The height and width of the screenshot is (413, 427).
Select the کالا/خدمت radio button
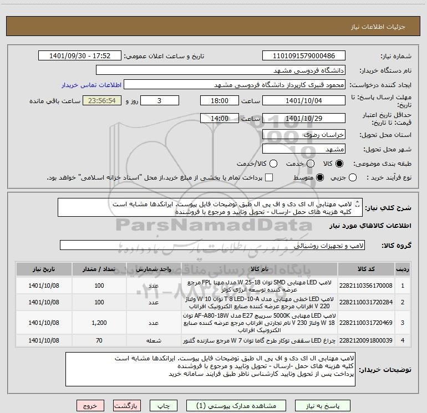273,164
